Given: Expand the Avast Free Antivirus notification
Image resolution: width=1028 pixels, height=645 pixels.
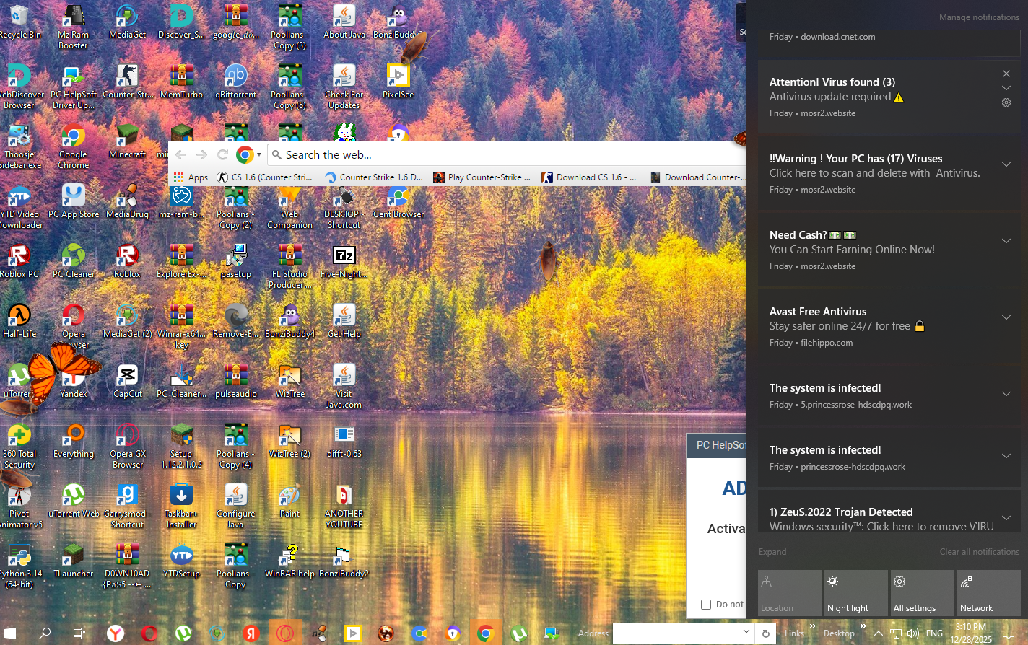Looking at the screenshot, I should point(1006,317).
